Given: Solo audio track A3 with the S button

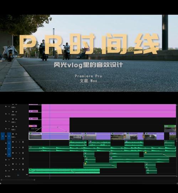Looking at the screenshot, I should click(20, 153).
